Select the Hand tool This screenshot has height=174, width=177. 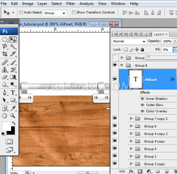click(5, 116)
